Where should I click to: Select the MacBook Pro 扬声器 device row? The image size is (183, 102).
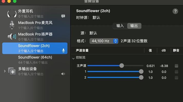click(35, 36)
